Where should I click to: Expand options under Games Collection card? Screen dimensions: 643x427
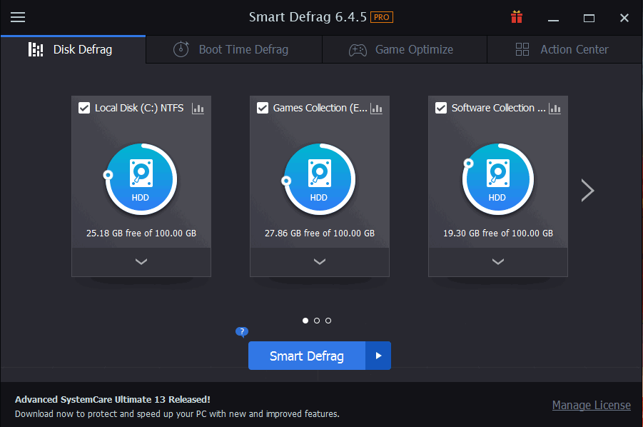(x=320, y=261)
